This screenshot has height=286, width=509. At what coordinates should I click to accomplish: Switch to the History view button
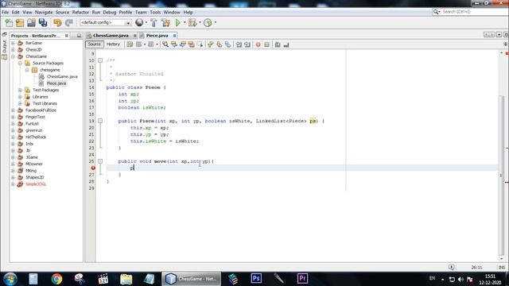(113, 44)
